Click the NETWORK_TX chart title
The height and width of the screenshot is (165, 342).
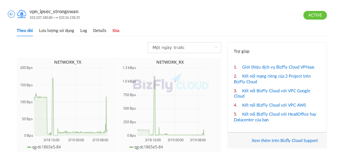click(x=68, y=62)
